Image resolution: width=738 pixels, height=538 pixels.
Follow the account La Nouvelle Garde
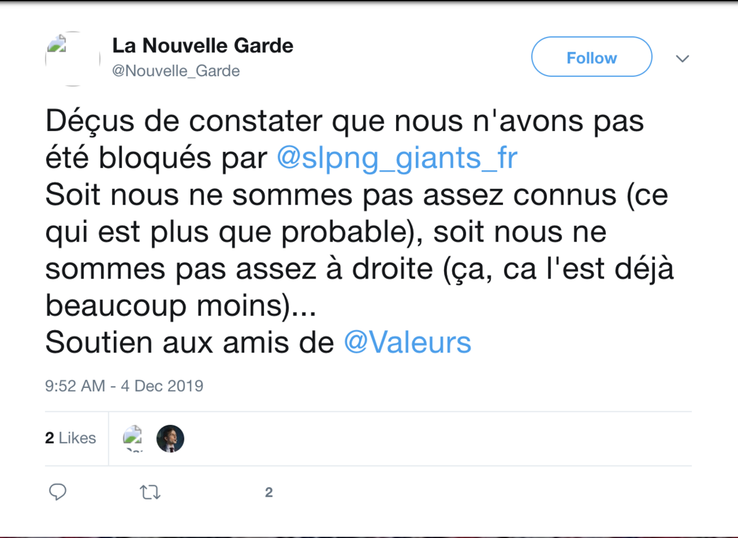(x=591, y=57)
